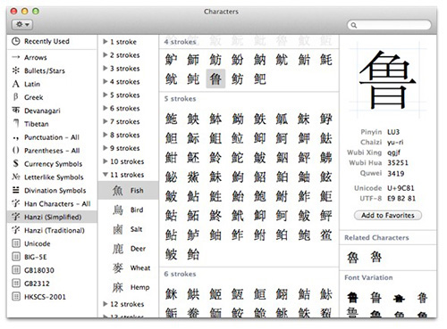Select the Tibetan category

coord(52,124)
